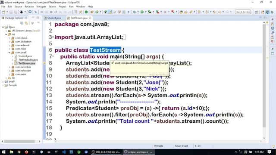This screenshot has height=155, width=276.
Task: Toggle Mark Occurrences highlighter icon
Action: pos(110,12)
